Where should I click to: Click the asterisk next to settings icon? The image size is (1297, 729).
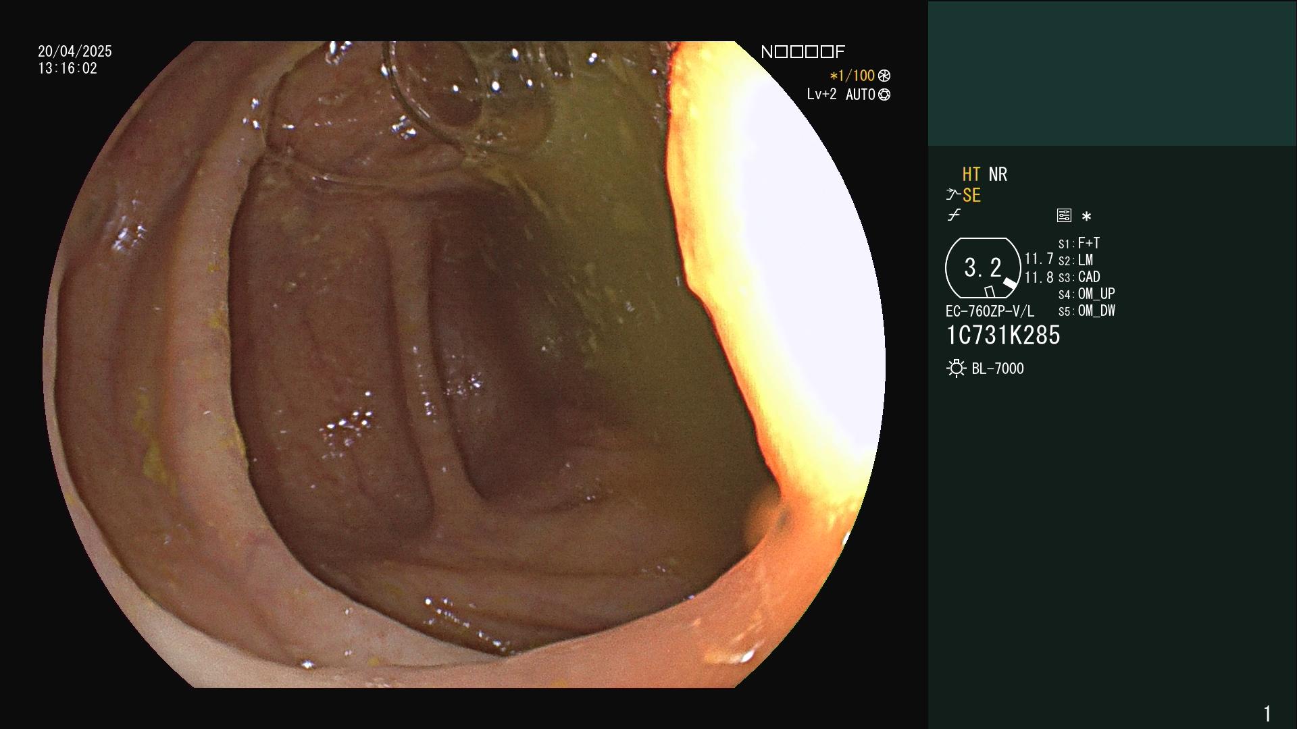point(1086,216)
